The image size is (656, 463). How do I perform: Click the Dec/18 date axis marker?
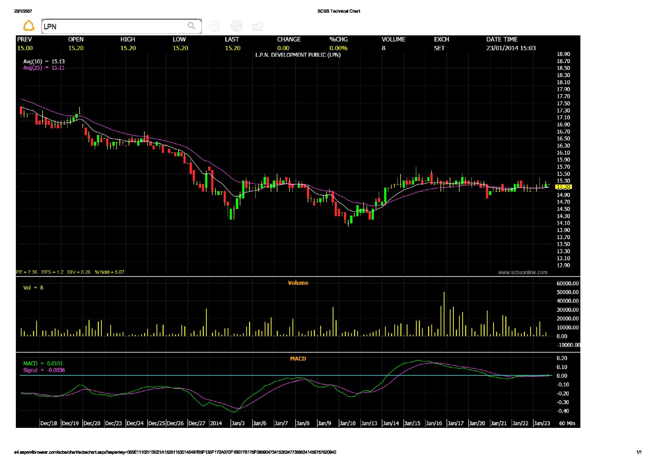(49, 423)
